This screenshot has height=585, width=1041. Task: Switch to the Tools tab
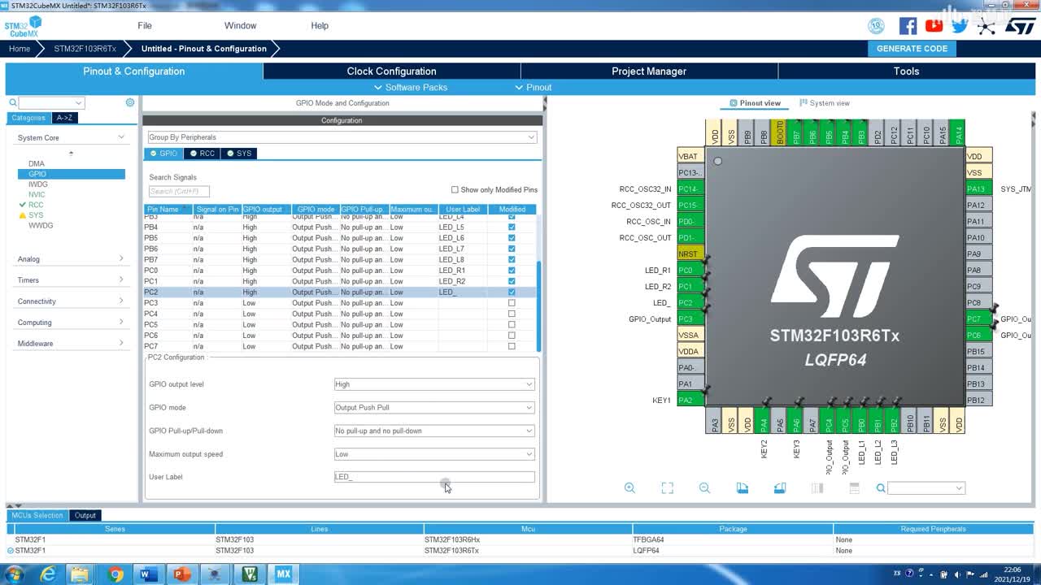906,71
